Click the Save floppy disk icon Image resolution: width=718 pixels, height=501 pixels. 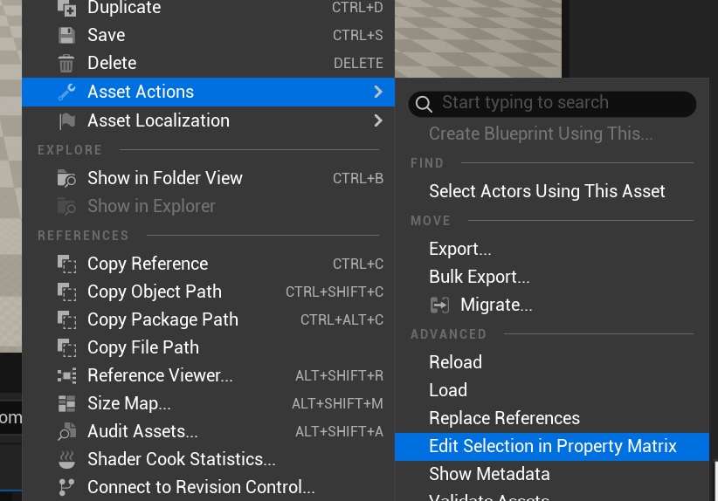66,36
